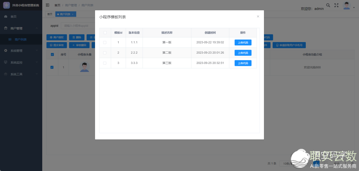Check the row for template version 1.1.1

[105, 42]
